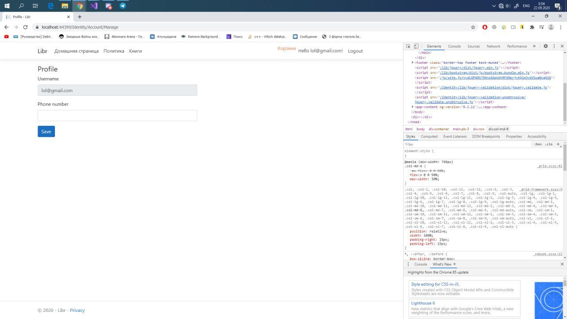Toggle the device toolbar icon

[x=416, y=46]
